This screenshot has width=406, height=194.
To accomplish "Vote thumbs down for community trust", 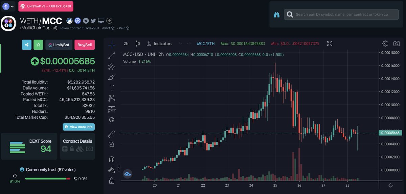I will point(76,179).
